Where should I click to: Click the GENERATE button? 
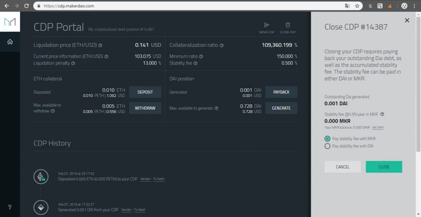[281, 108]
